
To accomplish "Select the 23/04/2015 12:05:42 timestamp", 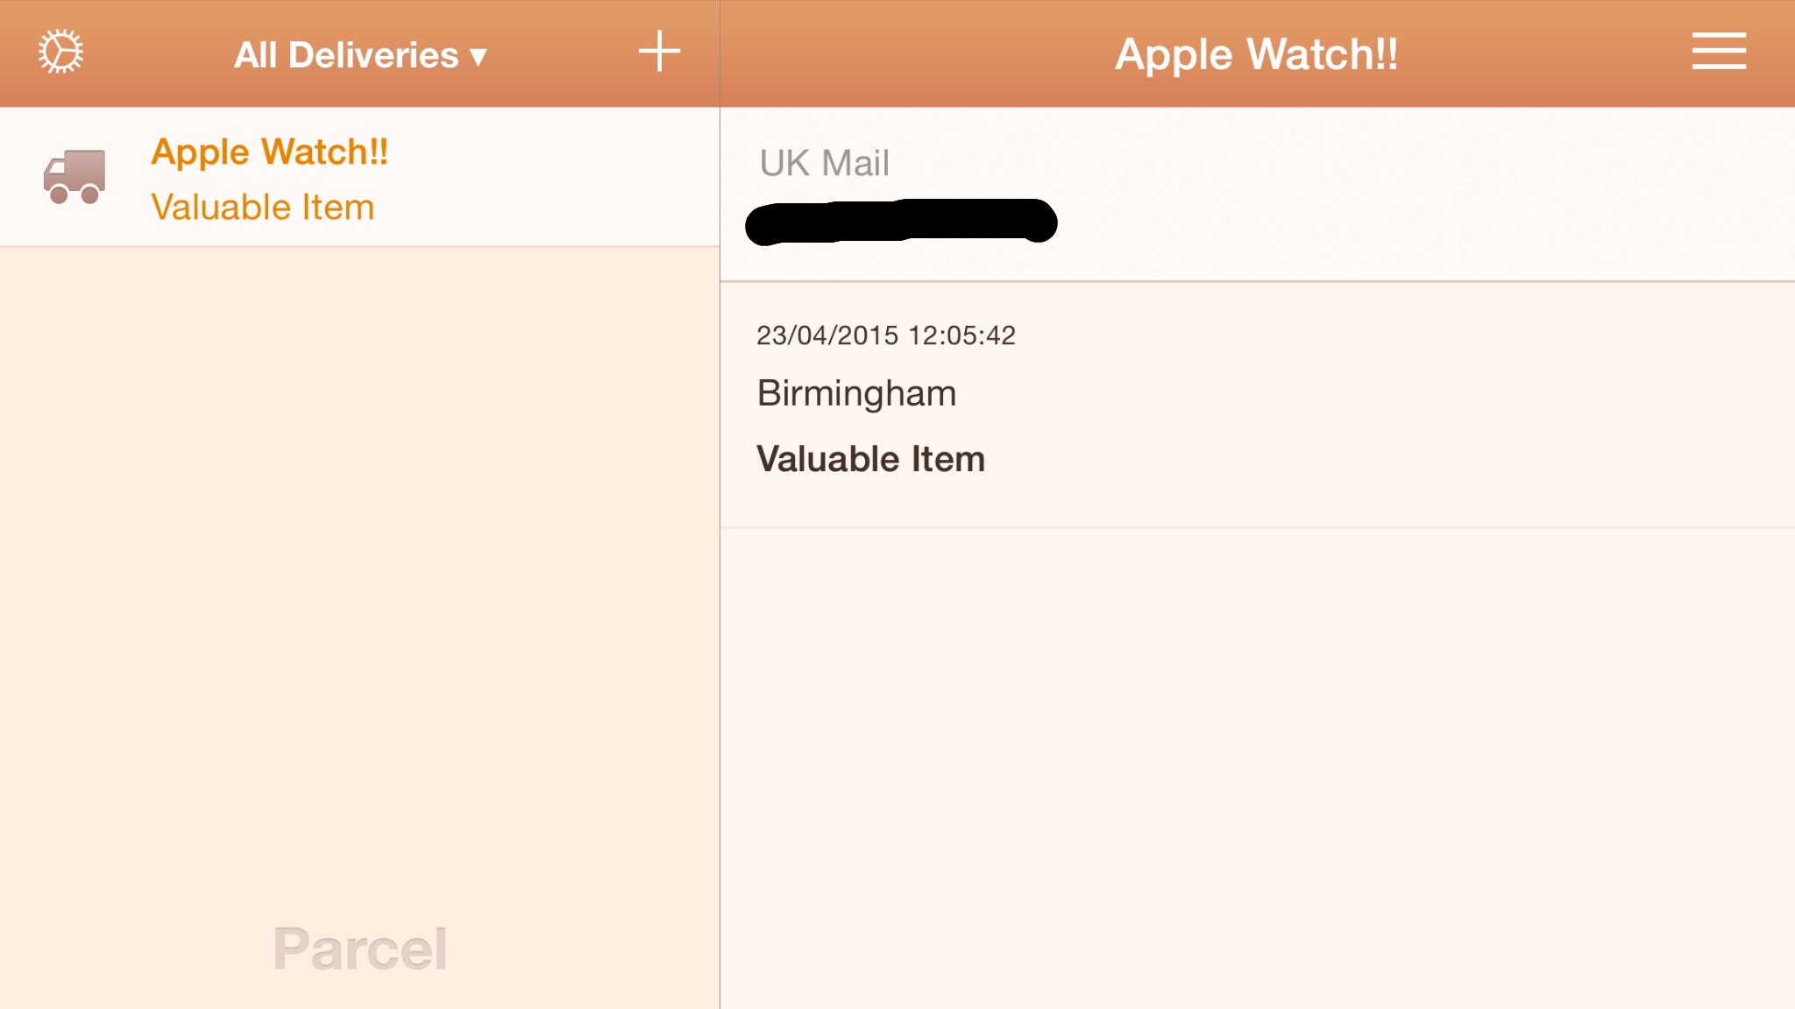I will click(x=886, y=335).
